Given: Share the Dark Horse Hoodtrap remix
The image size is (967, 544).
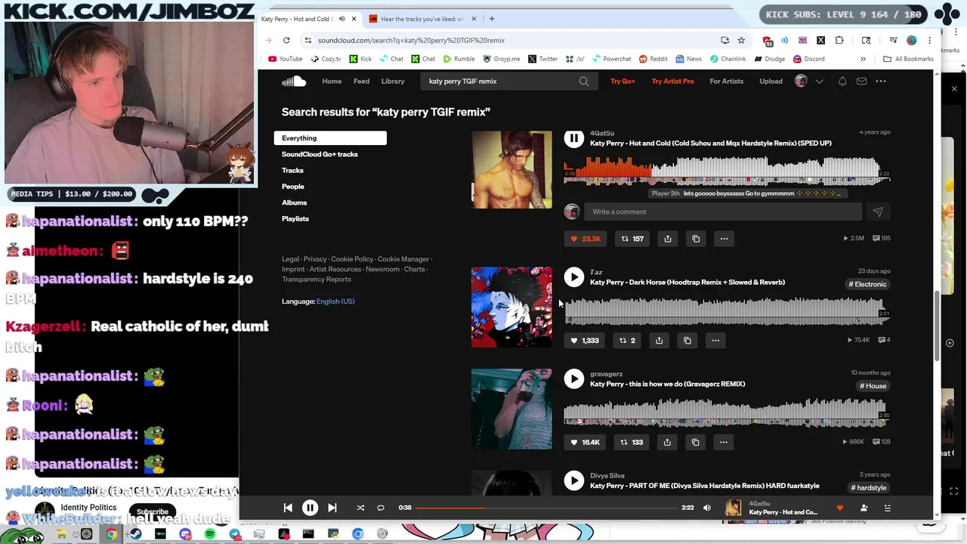Looking at the screenshot, I should pyautogui.click(x=659, y=341).
